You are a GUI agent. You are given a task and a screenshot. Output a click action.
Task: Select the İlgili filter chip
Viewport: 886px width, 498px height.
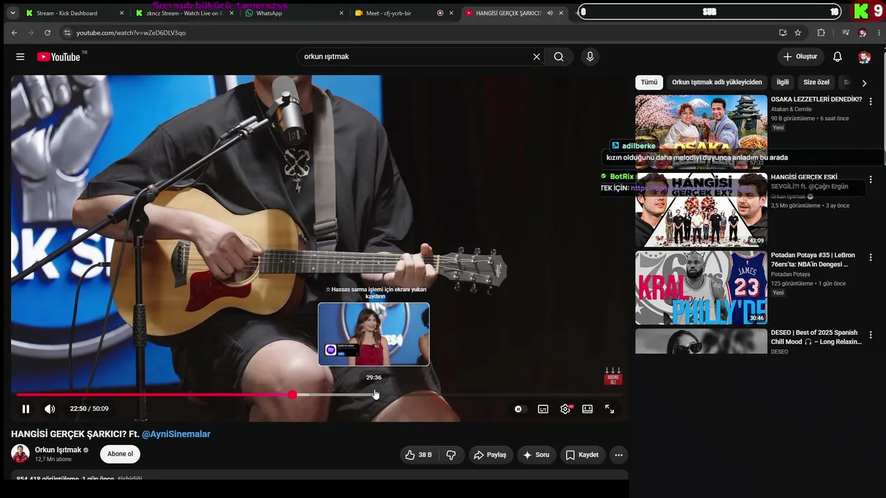pyautogui.click(x=782, y=82)
